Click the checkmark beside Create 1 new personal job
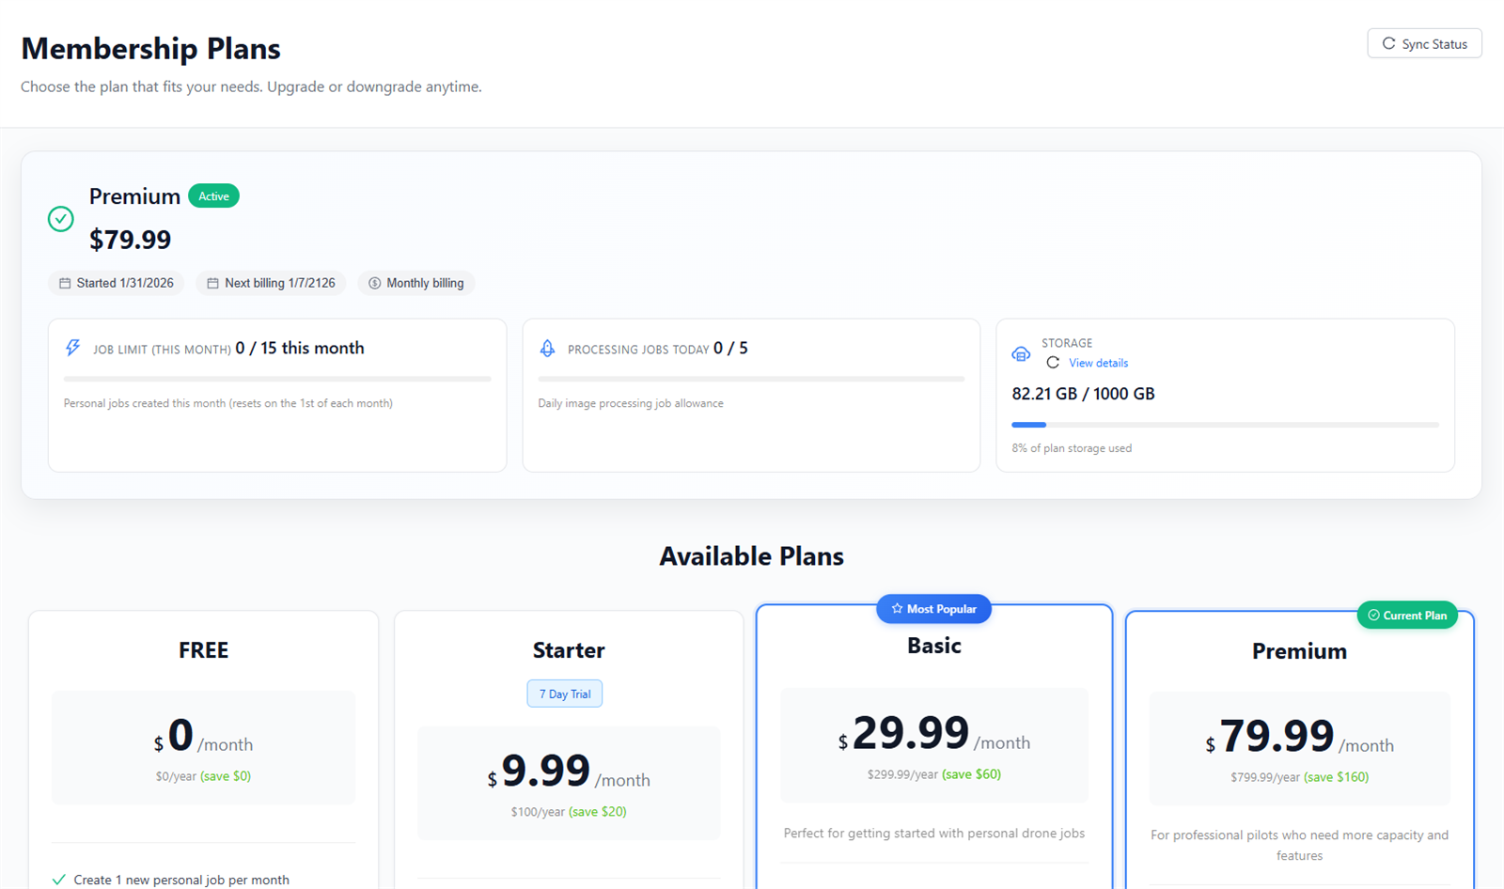This screenshot has height=889, width=1504. pyautogui.click(x=59, y=880)
